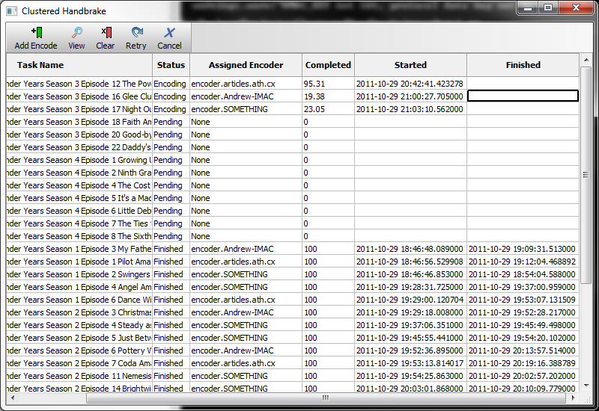Viewport: 599px width, 411px height.
Task: Select task Season 3 Episode 18 Faith An
Action: 79,122
